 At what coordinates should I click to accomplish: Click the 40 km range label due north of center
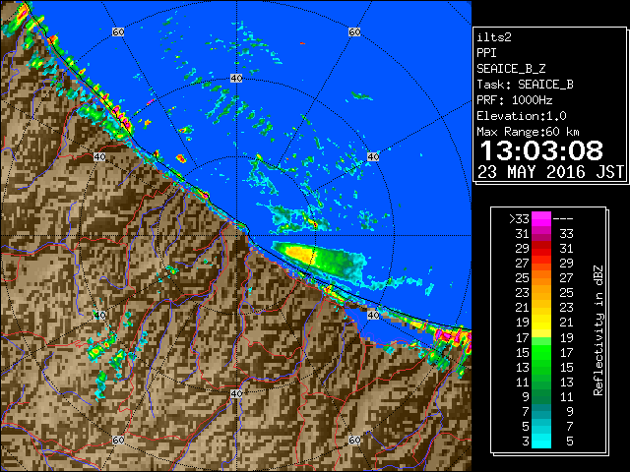pos(236,78)
